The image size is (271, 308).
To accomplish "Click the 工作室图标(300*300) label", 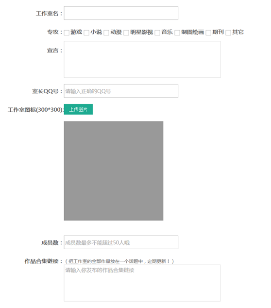I will [36, 110].
